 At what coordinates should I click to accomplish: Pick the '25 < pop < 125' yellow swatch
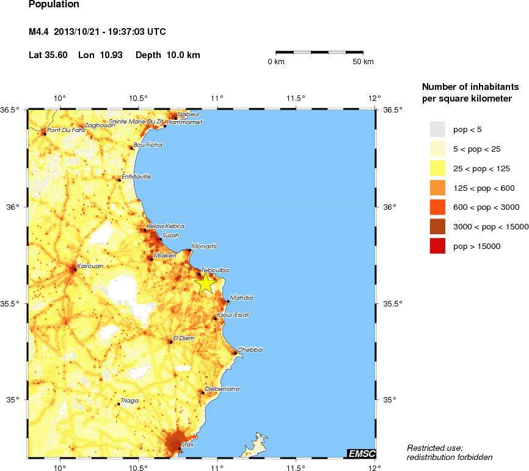438,168
